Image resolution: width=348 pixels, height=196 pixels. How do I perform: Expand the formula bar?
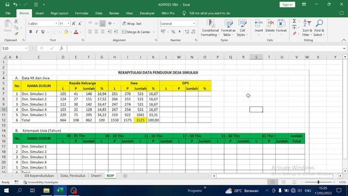point(344,48)
